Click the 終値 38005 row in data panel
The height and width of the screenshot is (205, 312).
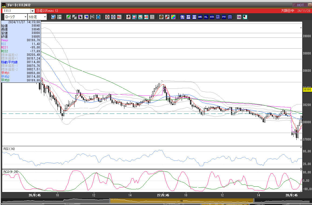[x=21, y=37]
